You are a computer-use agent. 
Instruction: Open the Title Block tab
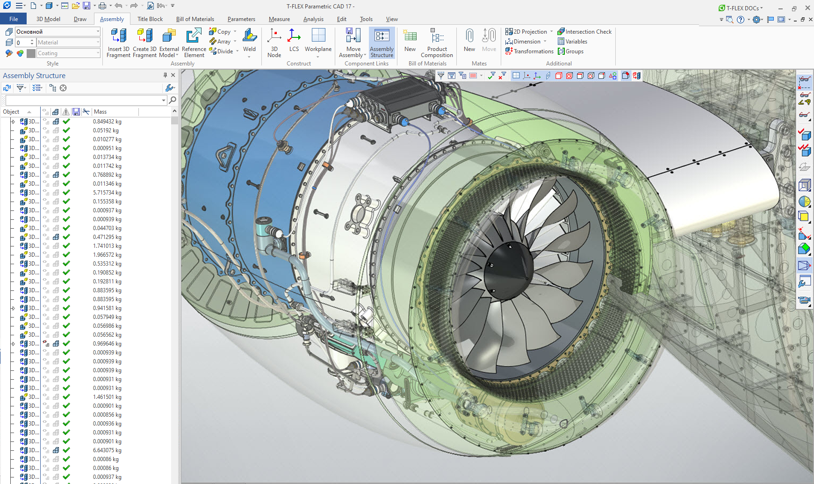(x=150, y=19)
